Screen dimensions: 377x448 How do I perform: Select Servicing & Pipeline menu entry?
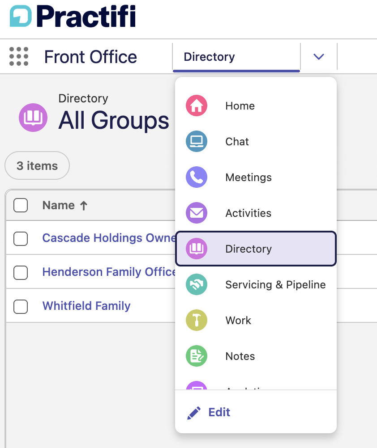pyautogui.click(x=256, y=284)
